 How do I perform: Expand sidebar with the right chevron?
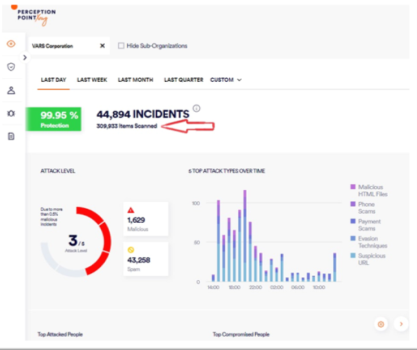(25, 57)
